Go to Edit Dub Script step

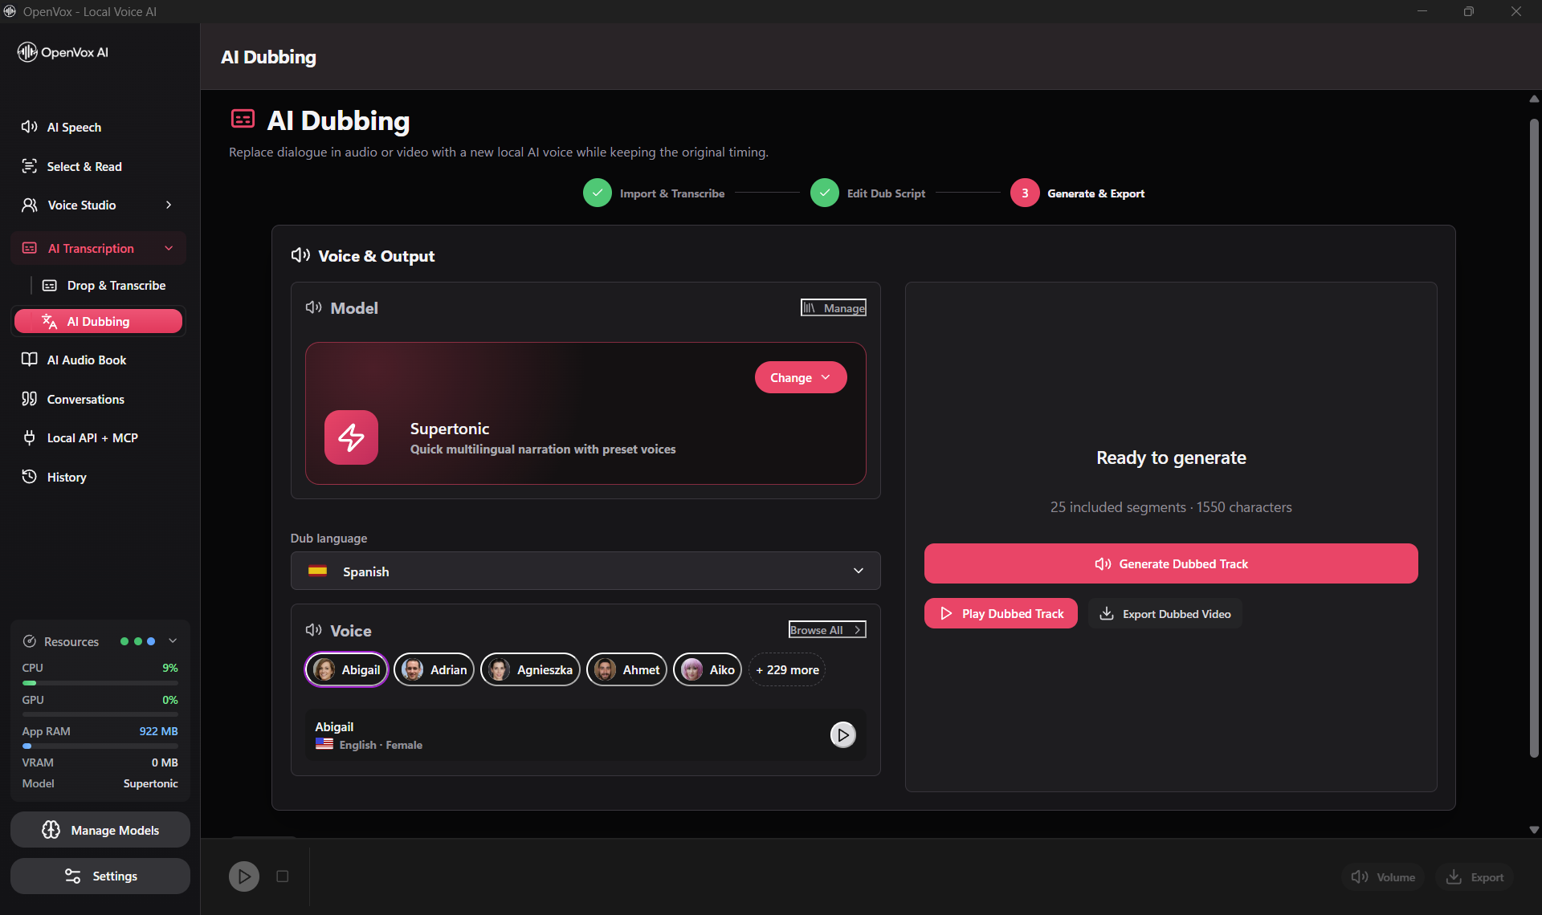click(867, 193)
